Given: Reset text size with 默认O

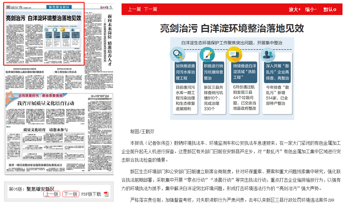Looking at the screenshot, I should coord(330,9).
